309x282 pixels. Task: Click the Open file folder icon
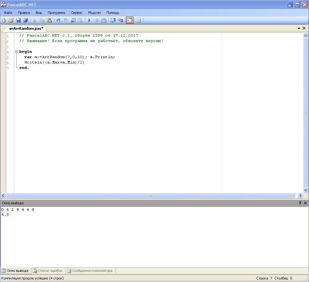point(11,20)
